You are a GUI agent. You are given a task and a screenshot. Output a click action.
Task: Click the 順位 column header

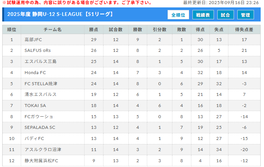point(11,30)
